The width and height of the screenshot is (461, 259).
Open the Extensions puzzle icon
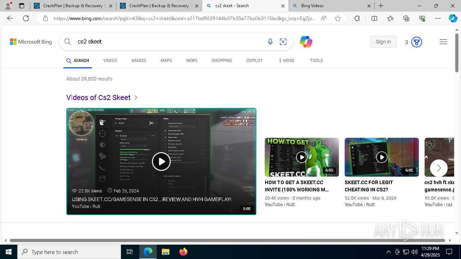357,18
